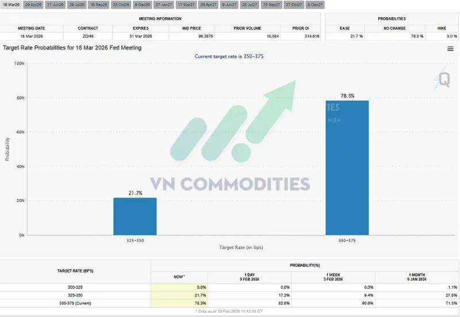Switch to the 29 Apr26 meeting tab
This screenshot has height=317, width=460.
33,5
